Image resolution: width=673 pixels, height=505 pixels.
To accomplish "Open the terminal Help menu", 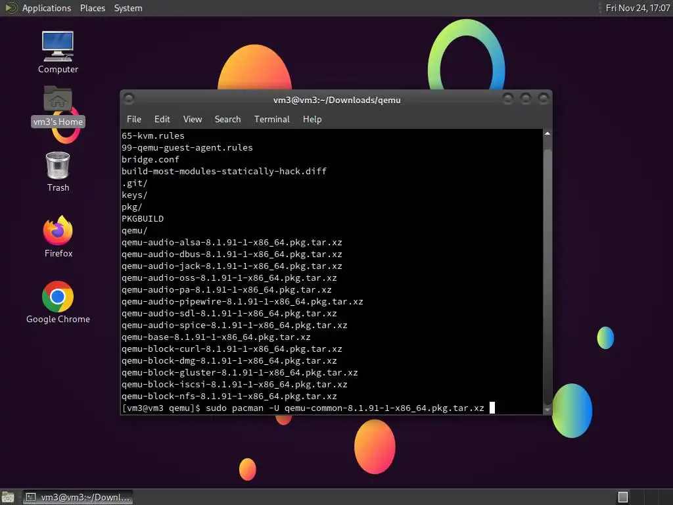I will (x=312, y=120).
